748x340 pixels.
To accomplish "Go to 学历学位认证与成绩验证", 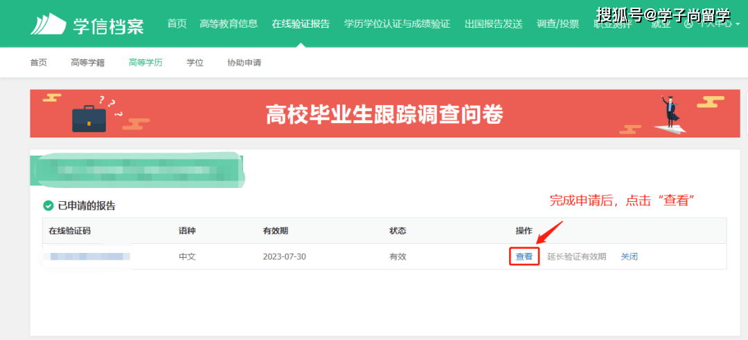I will [x=397, y=24].
